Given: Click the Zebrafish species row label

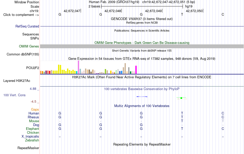Looking at the screenshot, I should tap(32, 140).
